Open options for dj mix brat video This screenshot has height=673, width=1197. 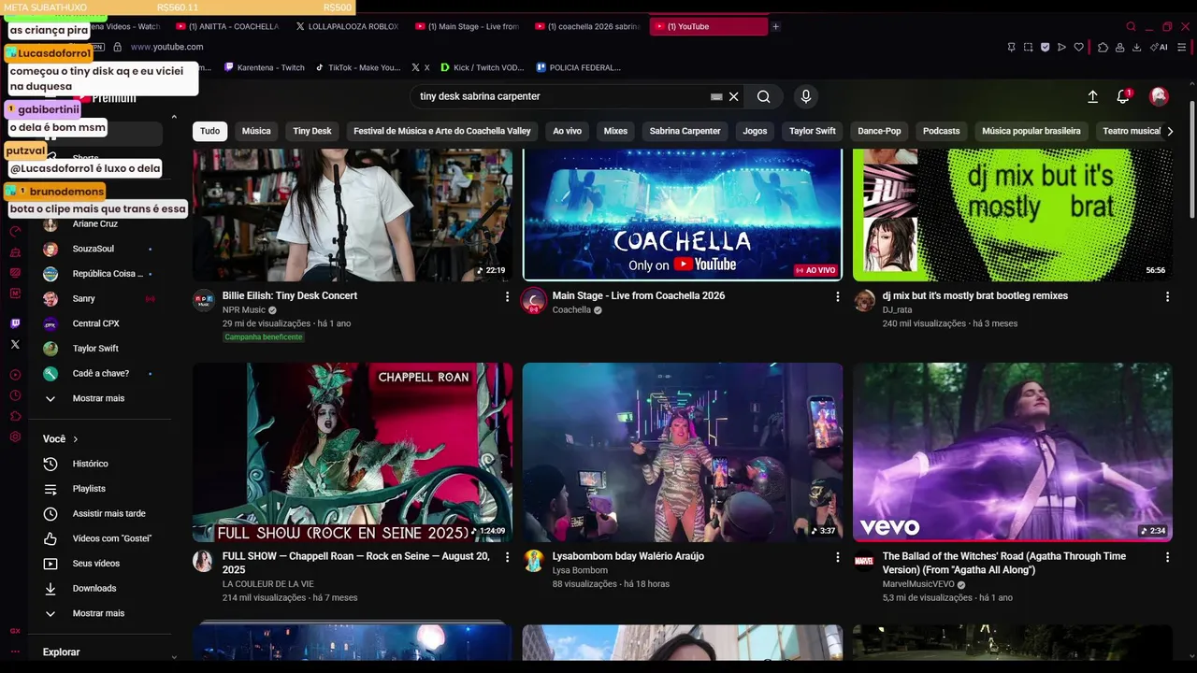tap(1167, 296)
